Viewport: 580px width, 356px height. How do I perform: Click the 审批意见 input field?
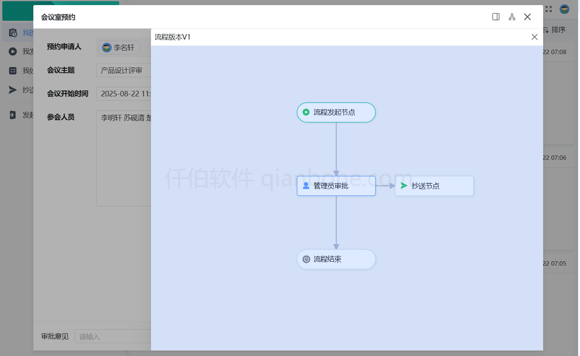tap(114, 336)
